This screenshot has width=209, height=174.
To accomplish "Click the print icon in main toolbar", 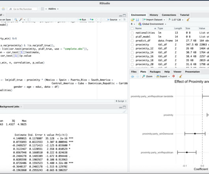I will [3, 9].
